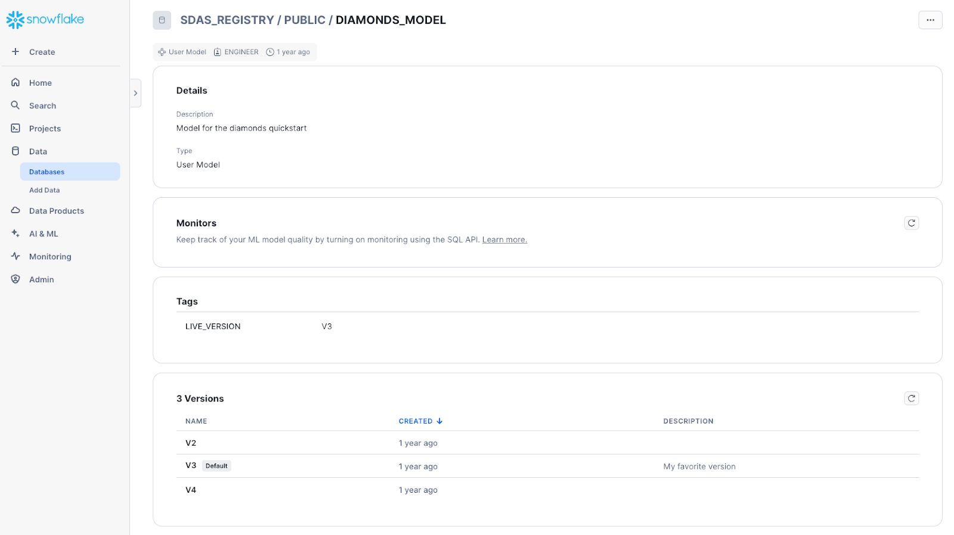Image resolution: width=954 pixels, height=535 pixels.
Task: Sort versions using the Created arrow
Action: [x=439, y=421]
